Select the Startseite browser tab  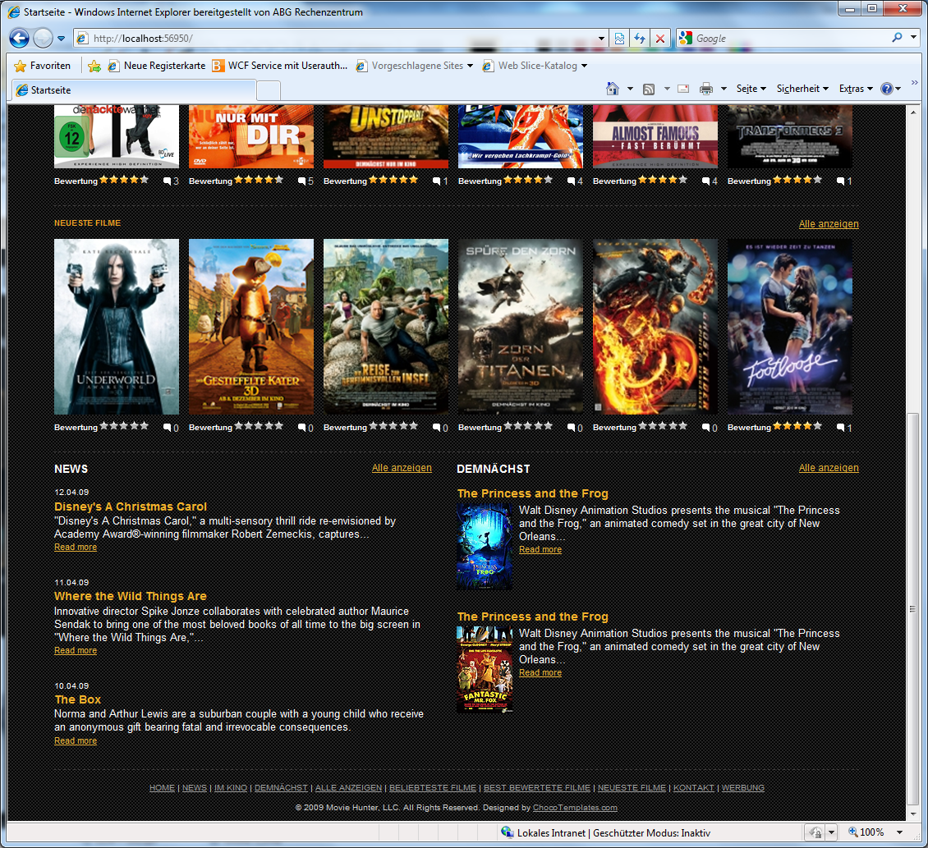131,90
